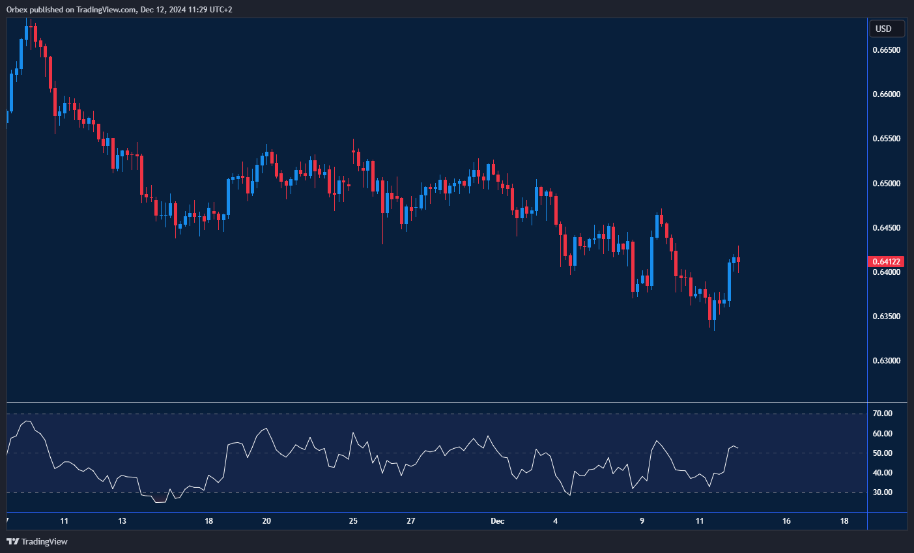Click the 0.65500 price scale label
Viewport: 914px width, 553px height.
pos(886,139)
